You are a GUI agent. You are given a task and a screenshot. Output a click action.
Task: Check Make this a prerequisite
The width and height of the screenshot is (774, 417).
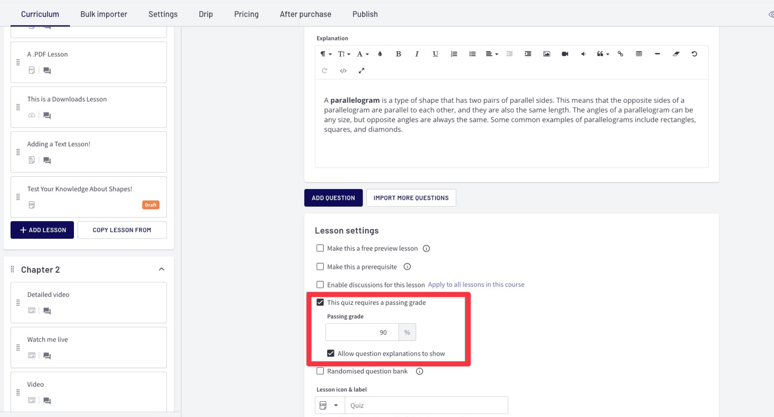coord(320,267)
